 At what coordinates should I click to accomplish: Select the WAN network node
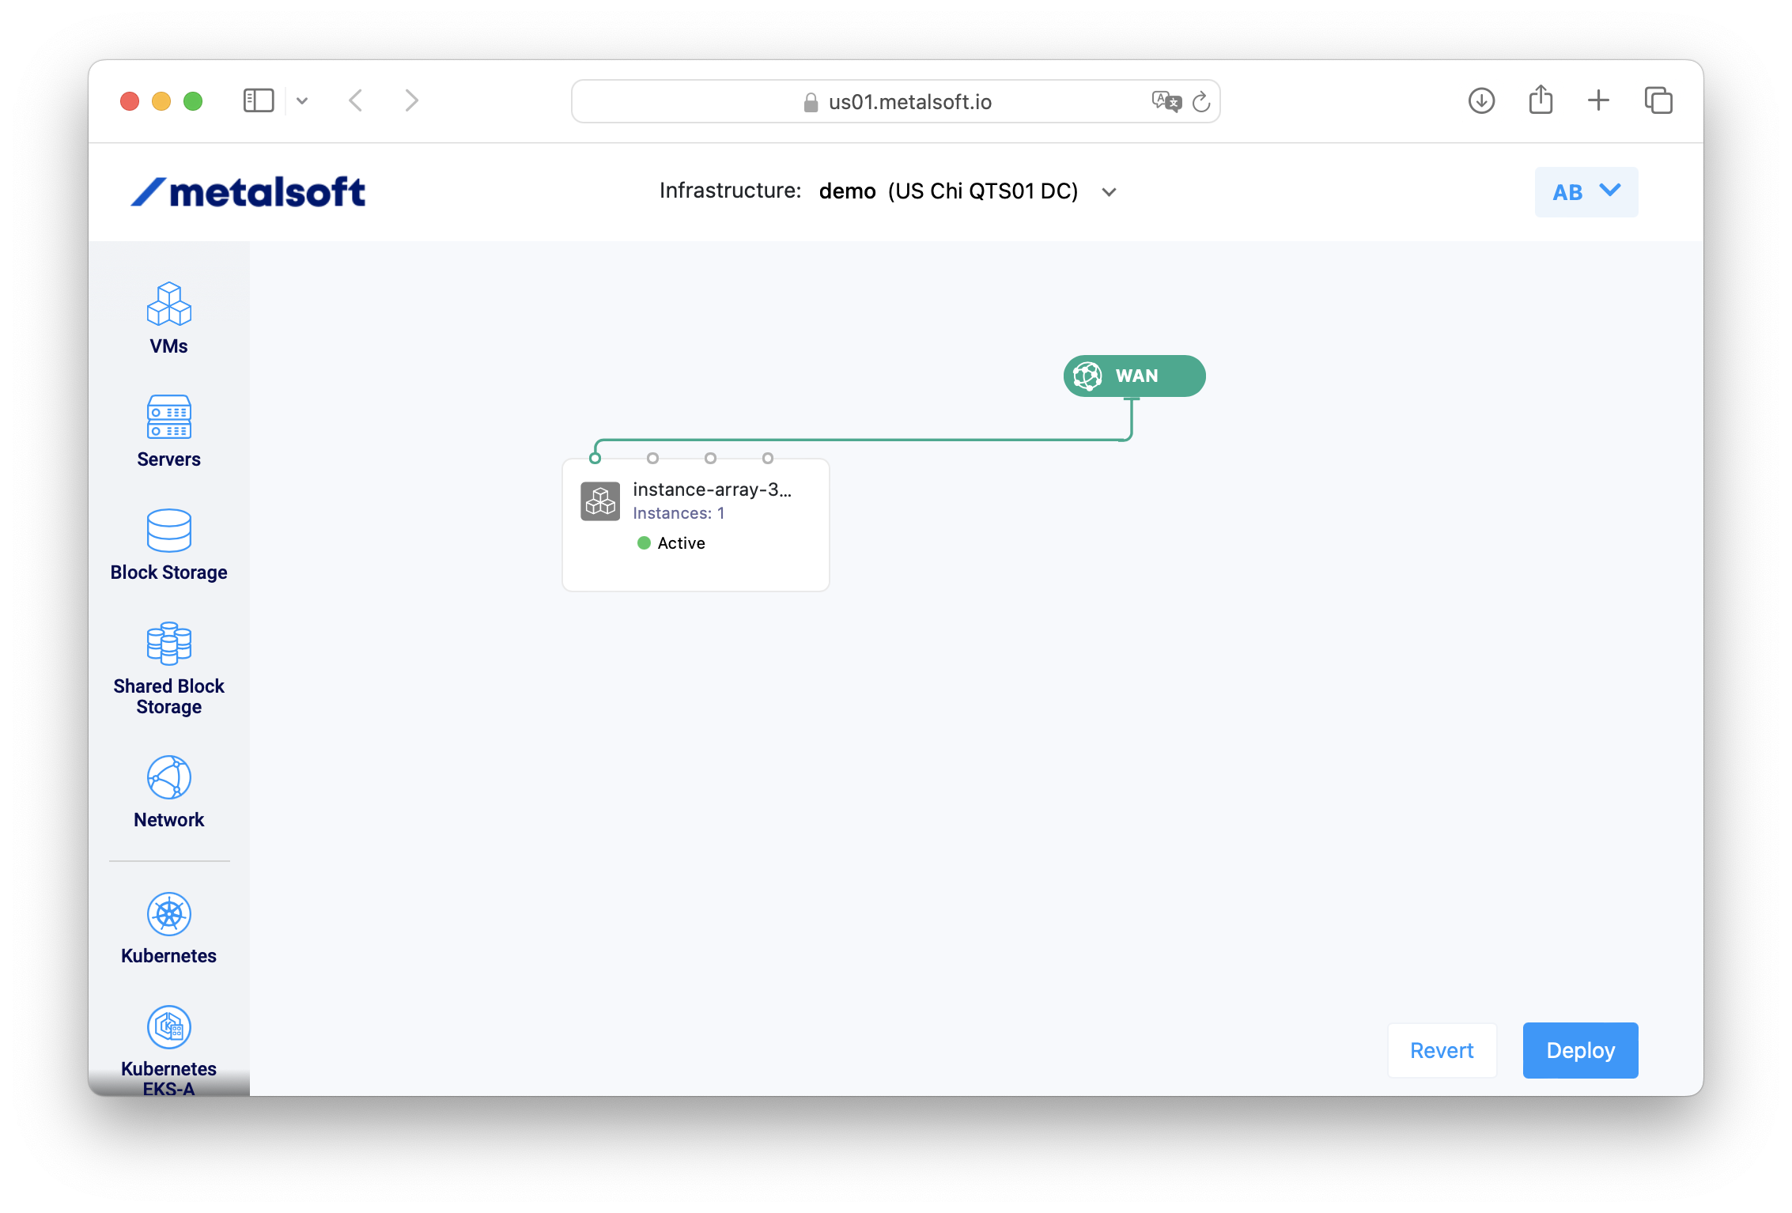click(x=1134, y=376)
